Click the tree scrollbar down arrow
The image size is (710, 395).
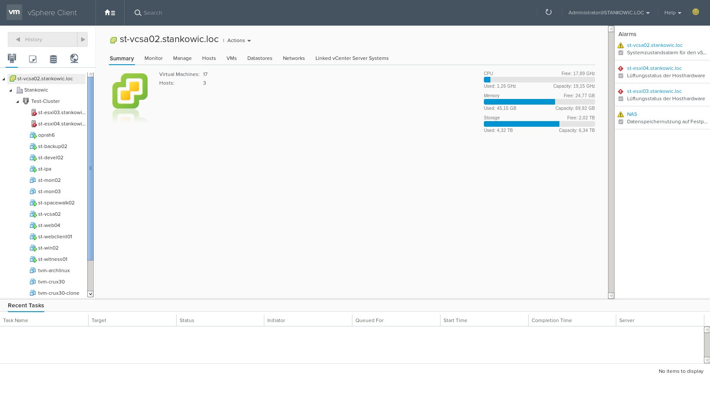[x=90, y=294]
